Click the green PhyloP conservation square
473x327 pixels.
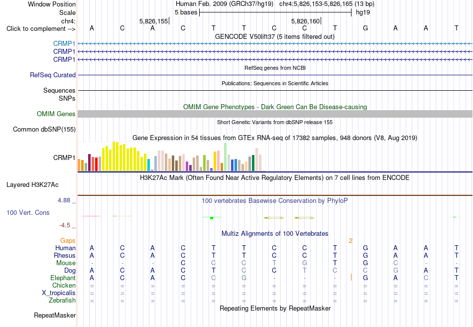(212, 218)
